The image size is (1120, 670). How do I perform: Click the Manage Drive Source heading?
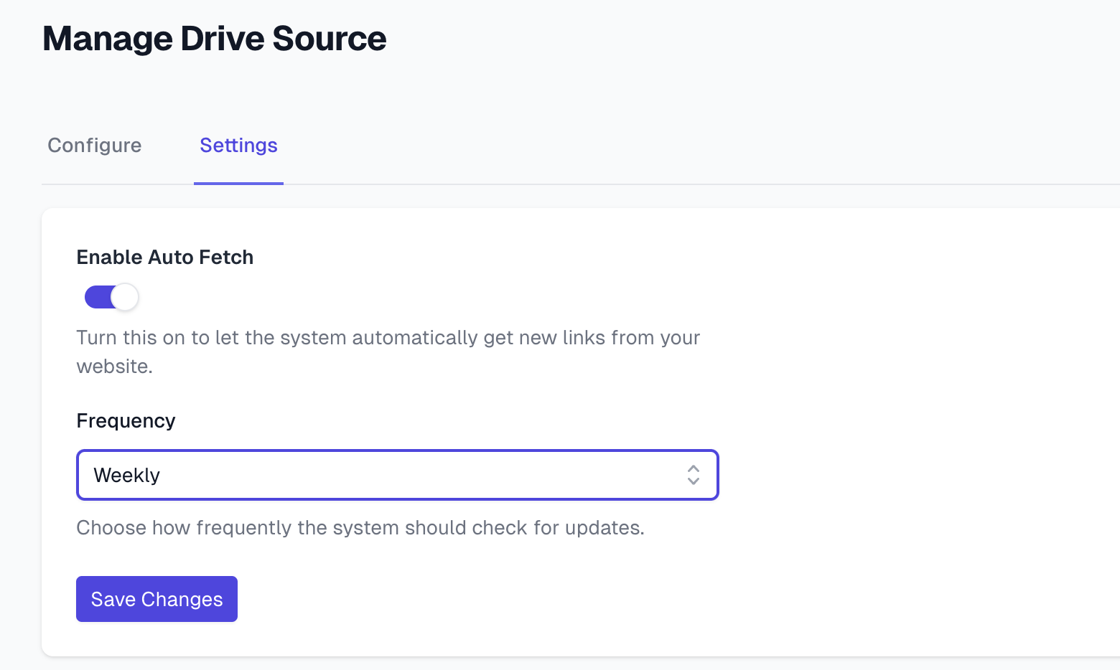(214, 39)
